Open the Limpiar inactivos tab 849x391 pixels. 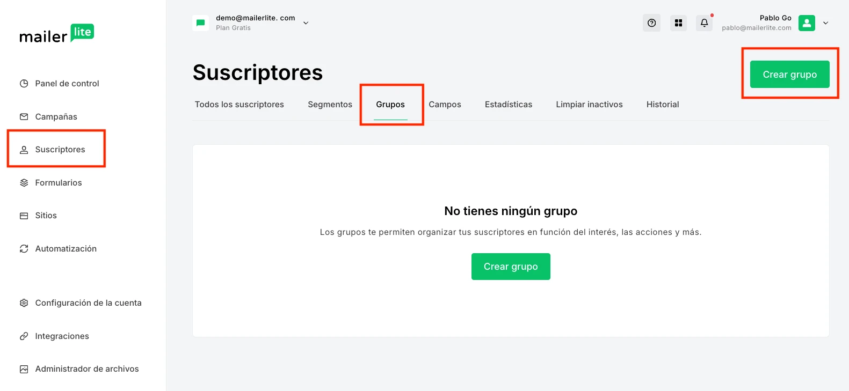tap(589, 105)
